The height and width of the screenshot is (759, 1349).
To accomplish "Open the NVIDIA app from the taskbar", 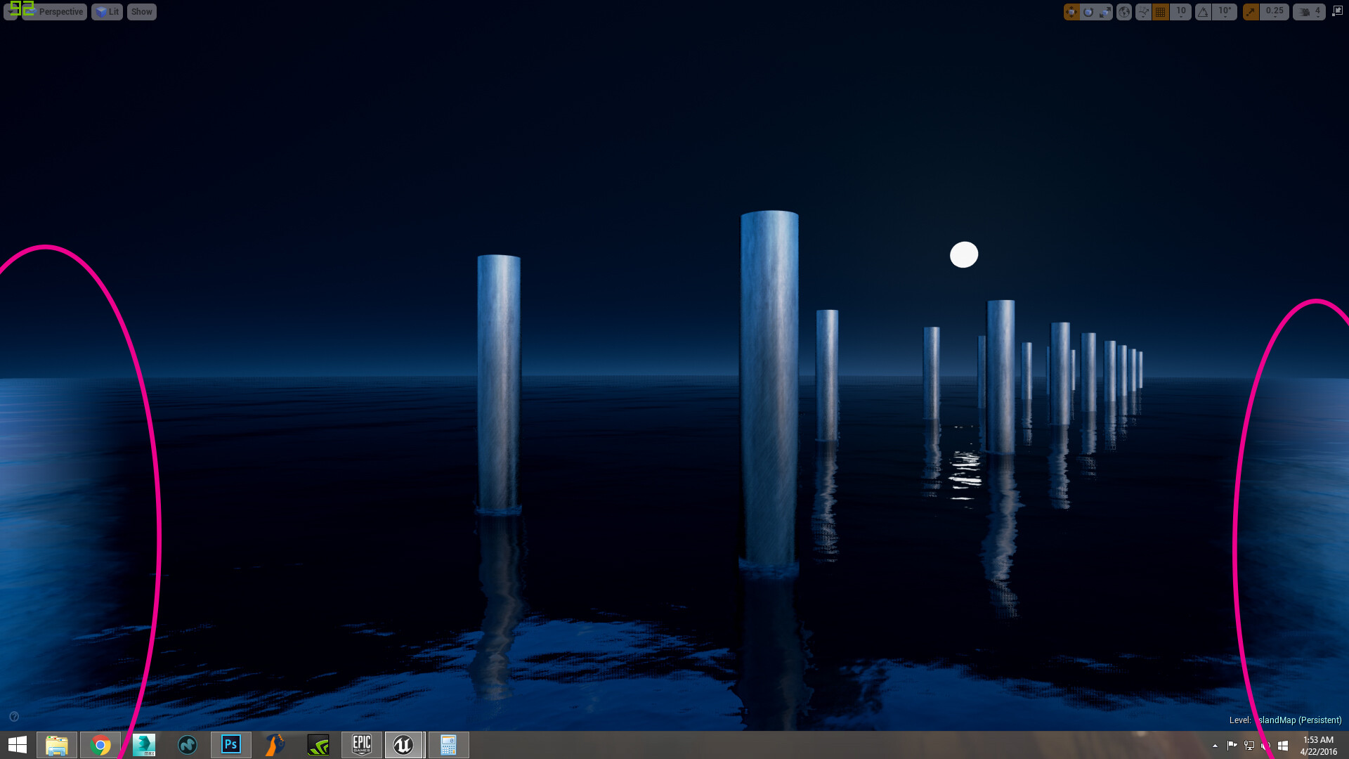I will click(x=318, y=745).
